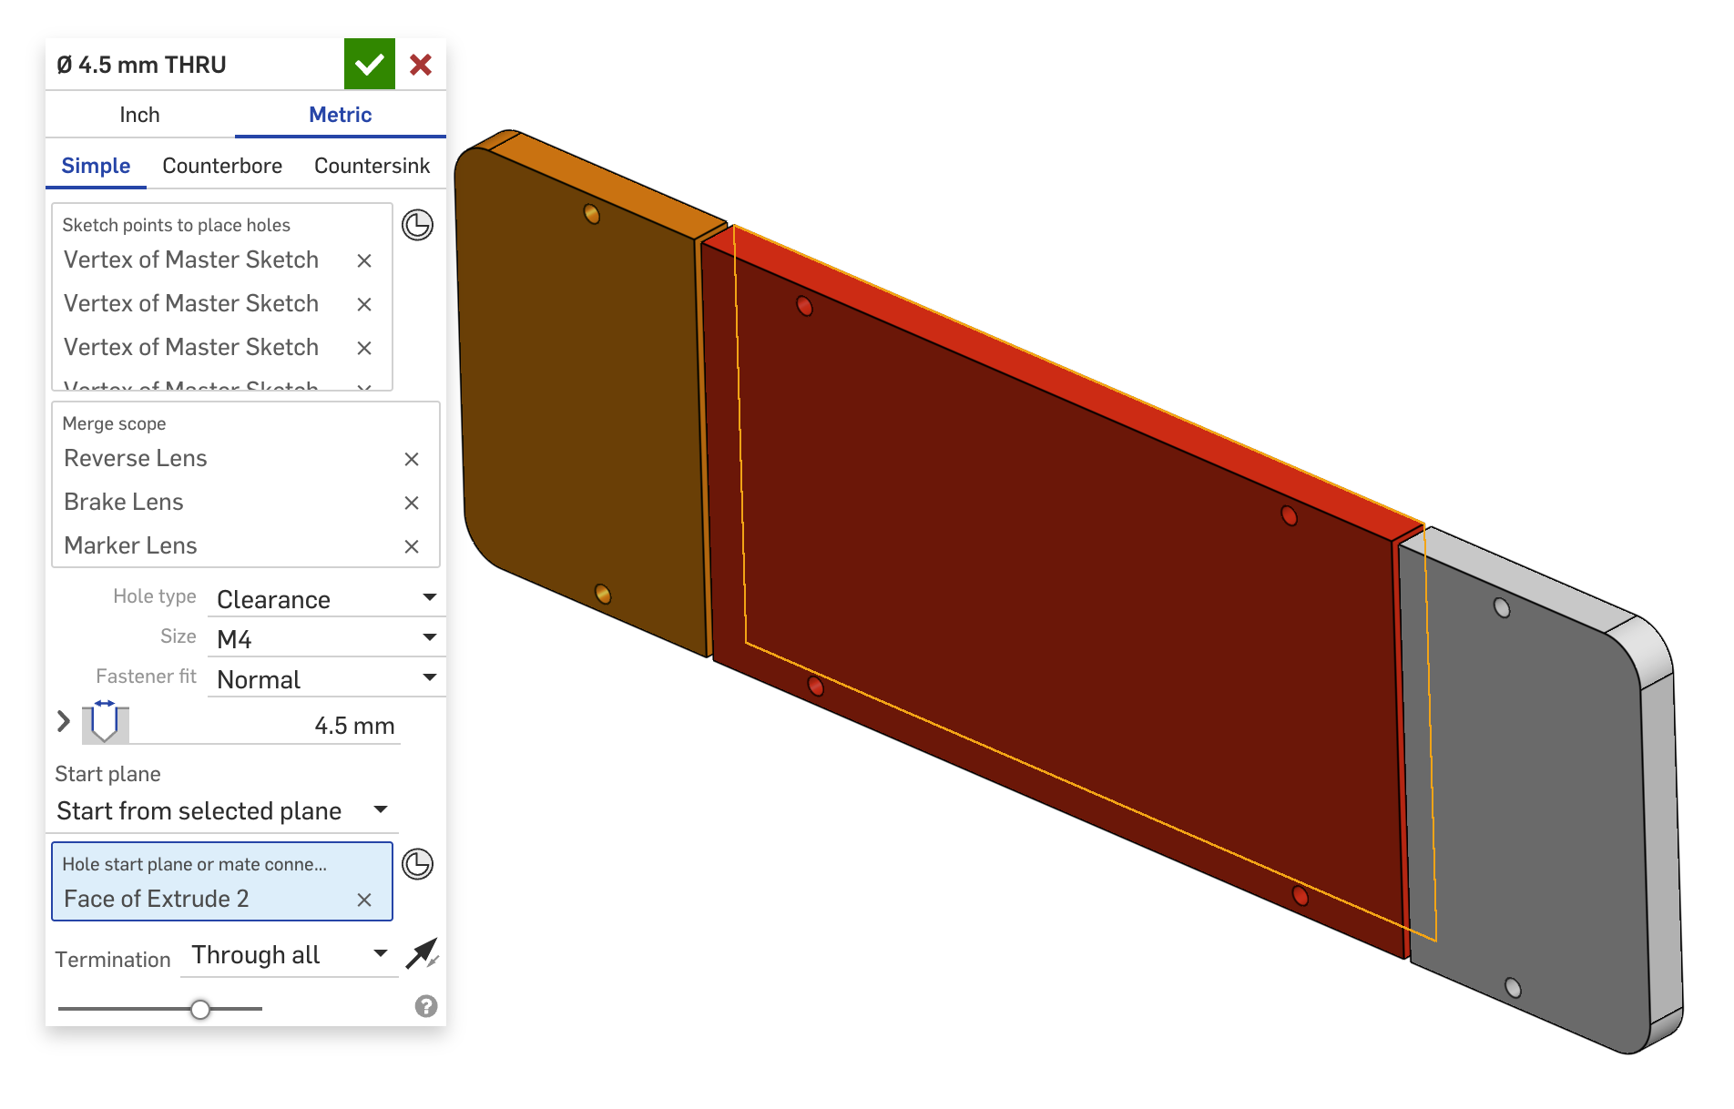Cancel the hole dialog with red X
The height and width of the screenshot is (1109, 1734).
click(x=421, y=64)
